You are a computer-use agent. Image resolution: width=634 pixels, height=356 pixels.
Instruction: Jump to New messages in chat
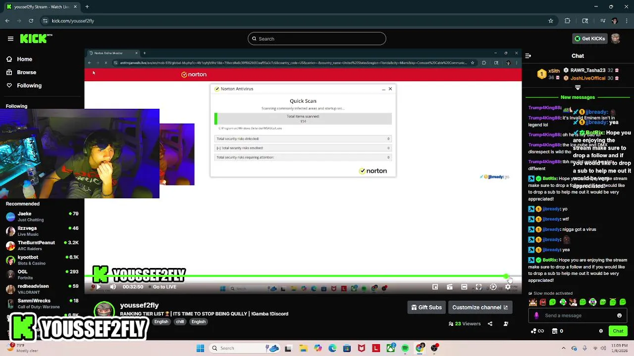pyautogui.click(x=578, y=97)
